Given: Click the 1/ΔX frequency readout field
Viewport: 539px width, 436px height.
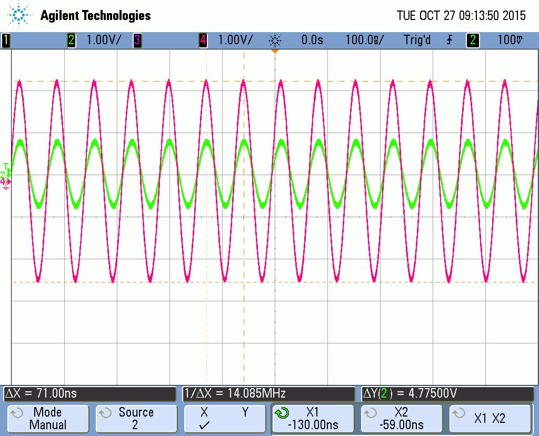Looking at the screenshot, I should (268, 393).
